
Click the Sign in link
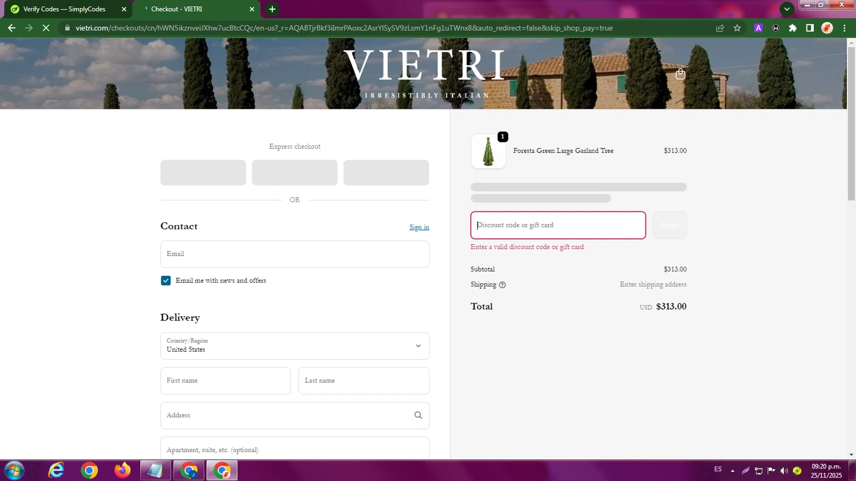tap(419, 227)
